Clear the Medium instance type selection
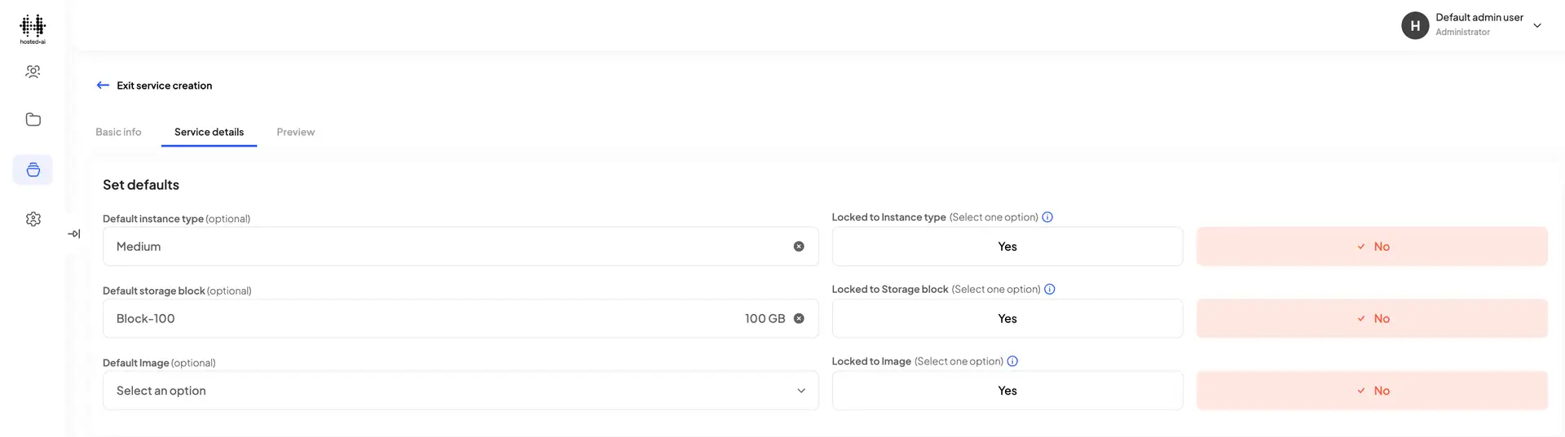The height and width of the screenshot is (437, 1565). point(799,247)
